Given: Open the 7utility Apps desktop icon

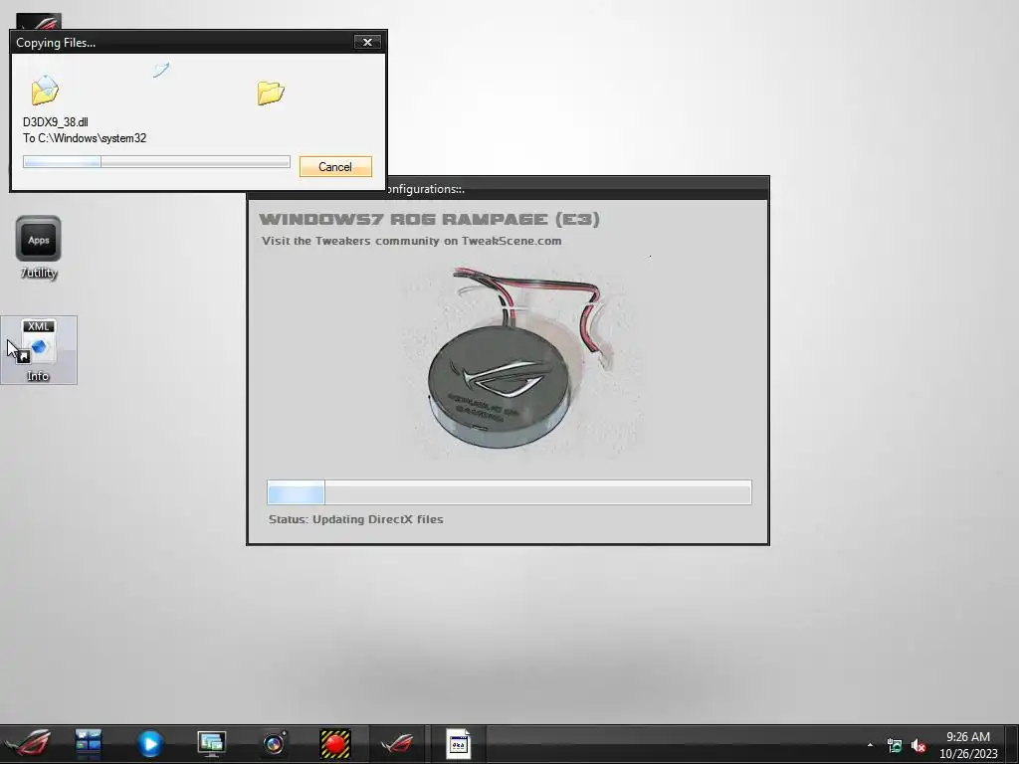Looking at the screenshot, I should coord(39,248).
